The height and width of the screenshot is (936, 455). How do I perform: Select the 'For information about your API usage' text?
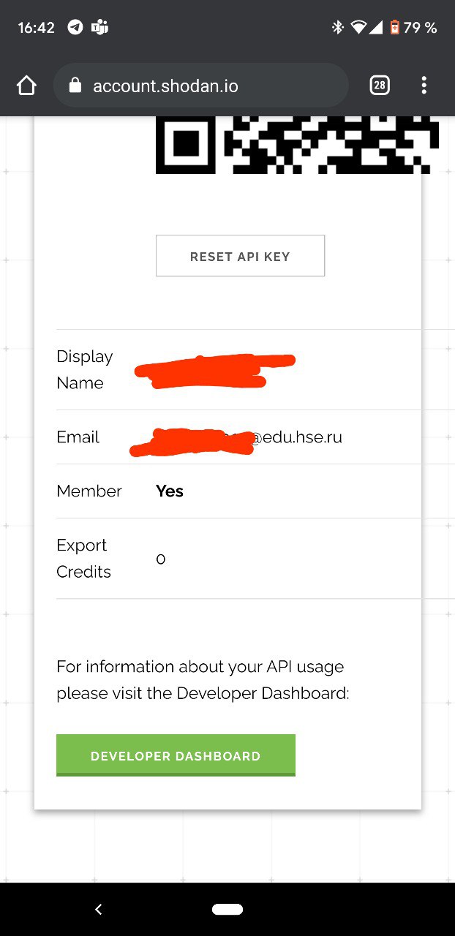point(200,667)
